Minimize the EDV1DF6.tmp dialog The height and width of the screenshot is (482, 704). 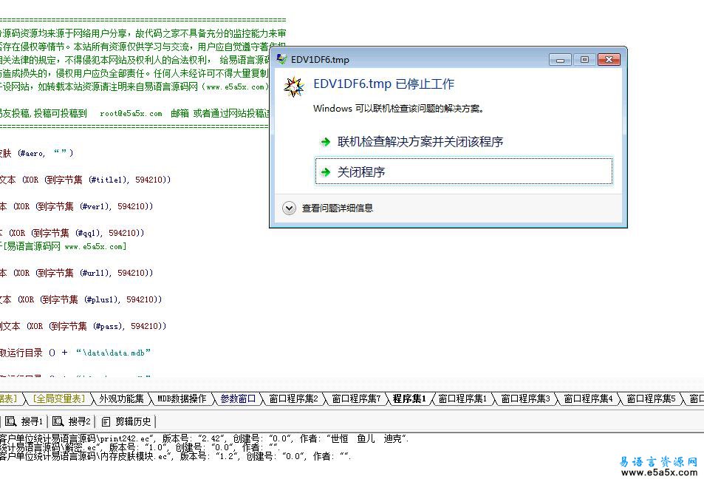click(x=560, y=59)
